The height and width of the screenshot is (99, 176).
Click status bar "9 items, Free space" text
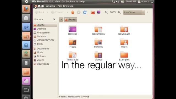coord(74,97)
